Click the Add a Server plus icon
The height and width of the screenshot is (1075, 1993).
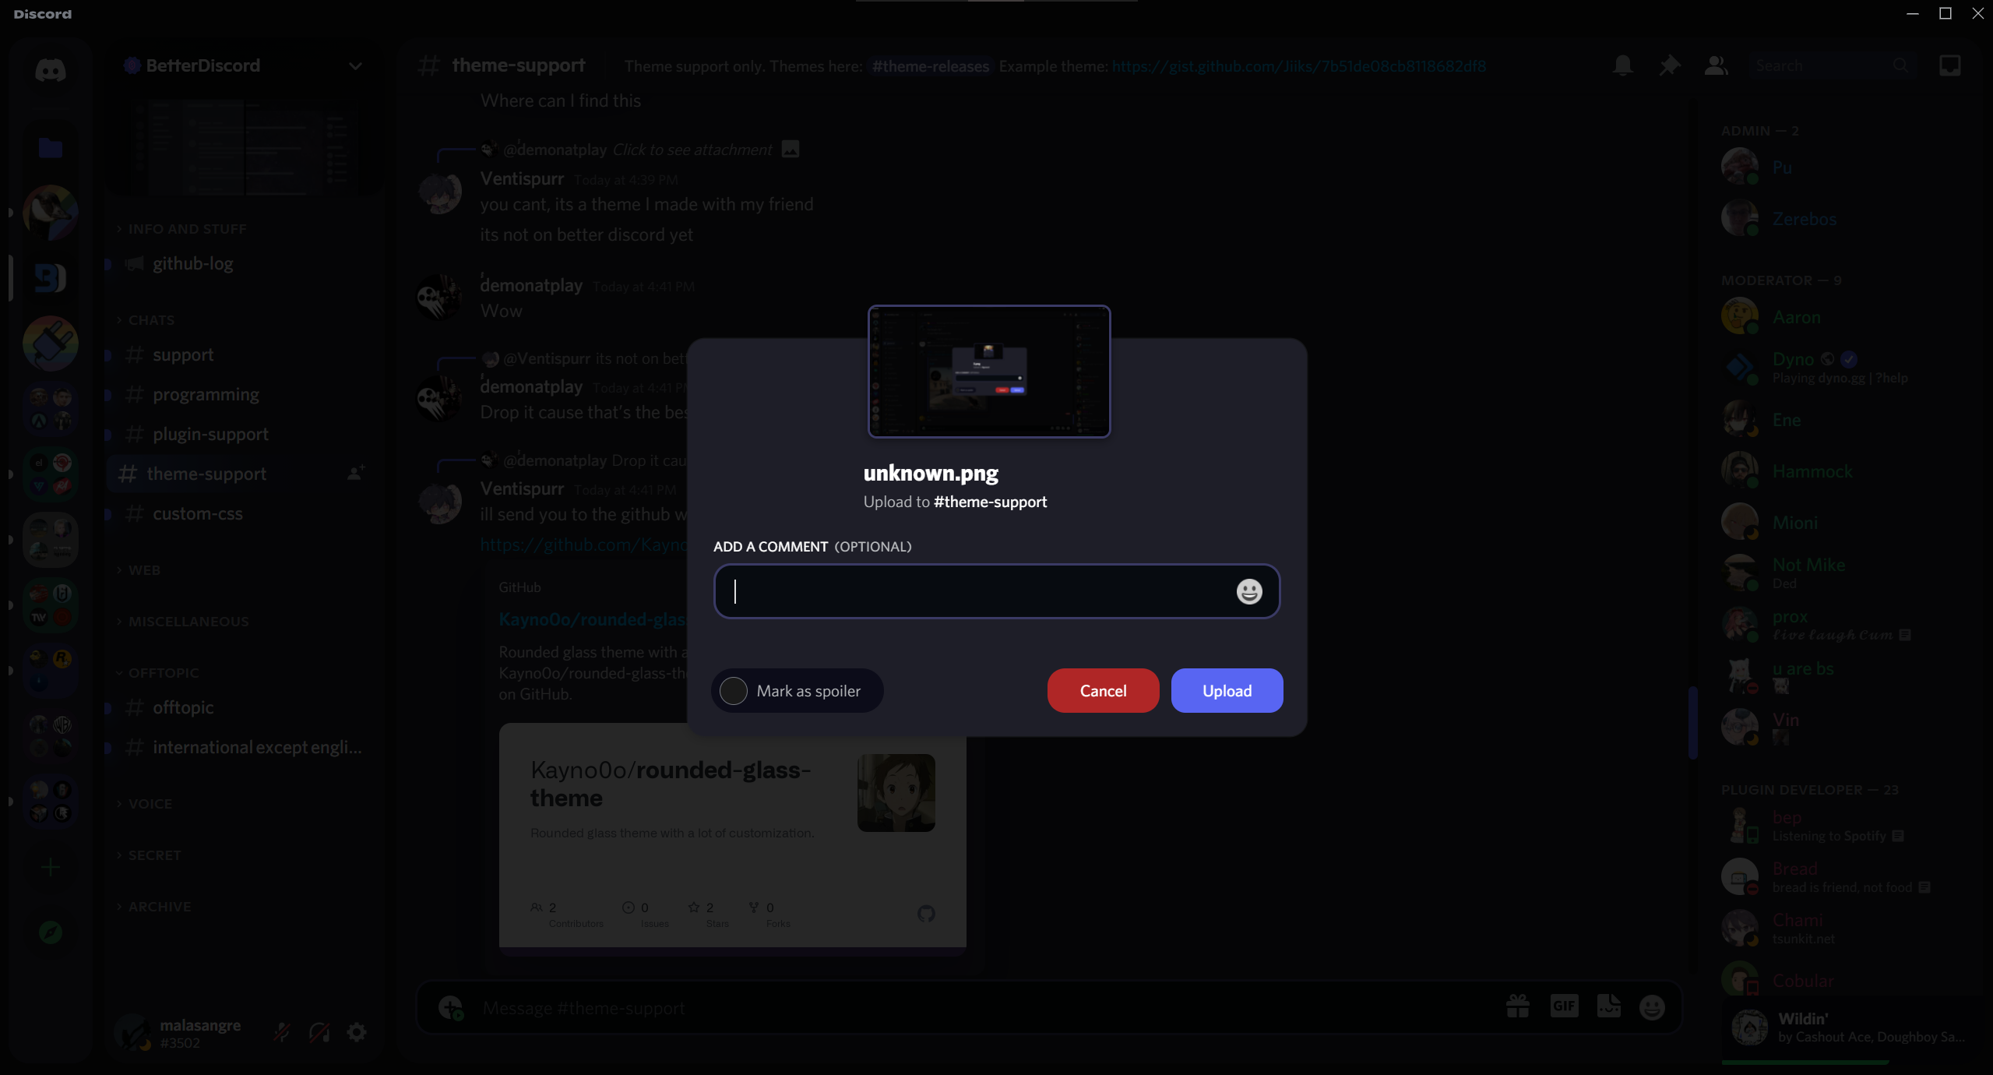point(51,867)
